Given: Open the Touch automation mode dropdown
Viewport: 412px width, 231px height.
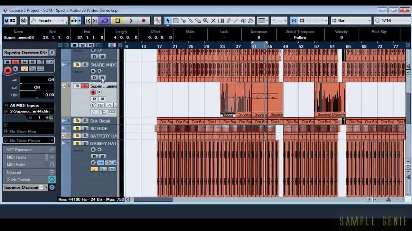Looking at the screenshot, I should [49, 21].
